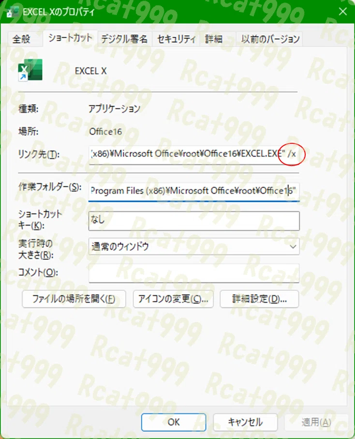Open 詳細設定 dialog
This screenshot has height=439, width=355.
[259, 299]
